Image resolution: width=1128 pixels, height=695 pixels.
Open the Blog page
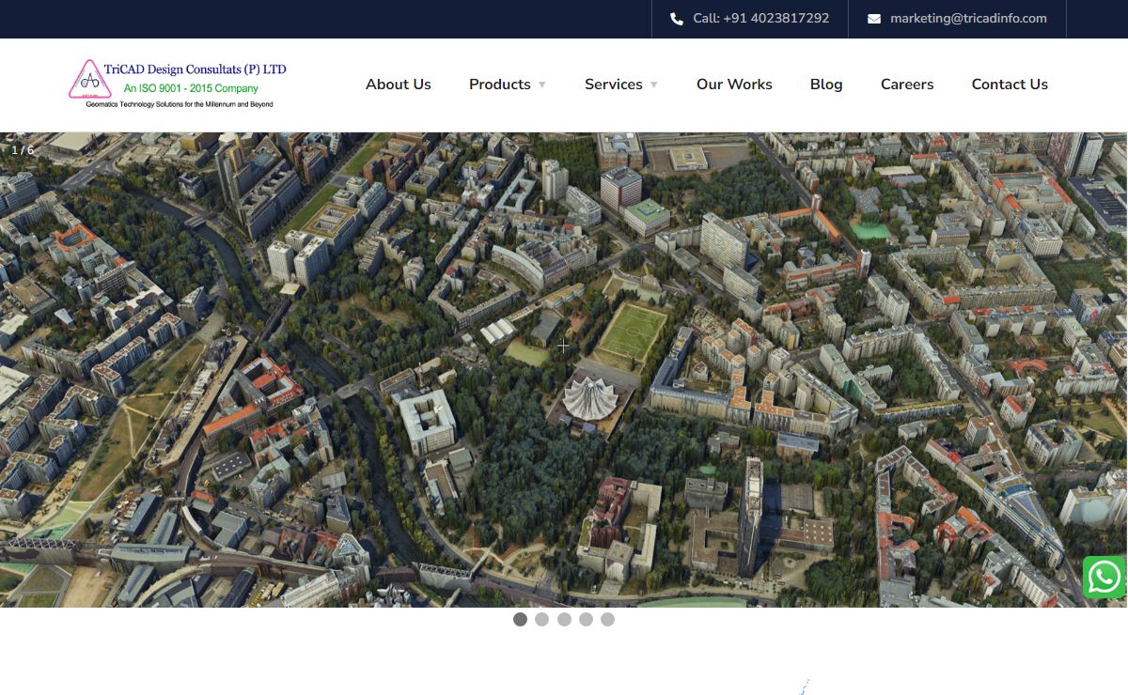click(x=826, y=85)
